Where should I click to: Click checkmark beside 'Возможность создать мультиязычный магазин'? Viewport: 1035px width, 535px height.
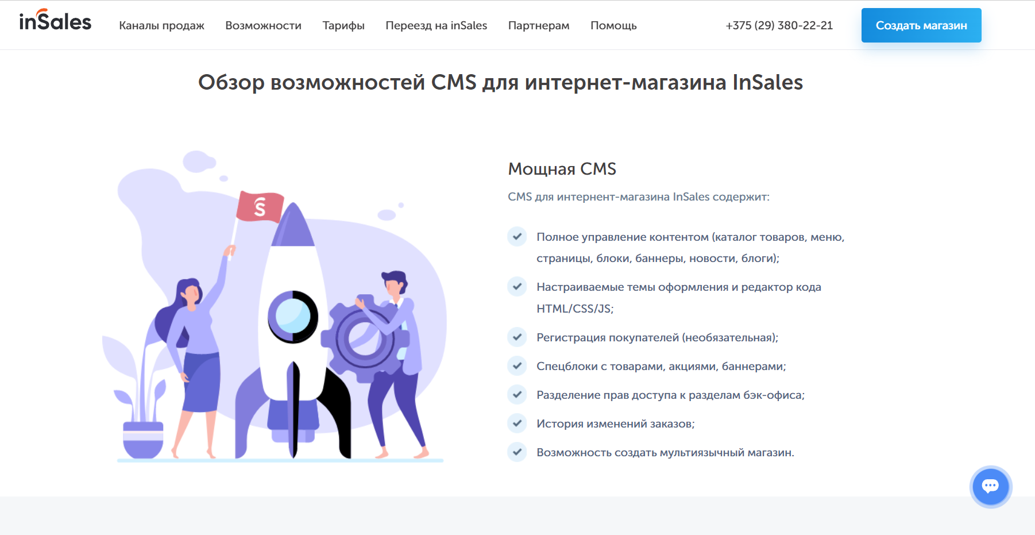(517, 452)
